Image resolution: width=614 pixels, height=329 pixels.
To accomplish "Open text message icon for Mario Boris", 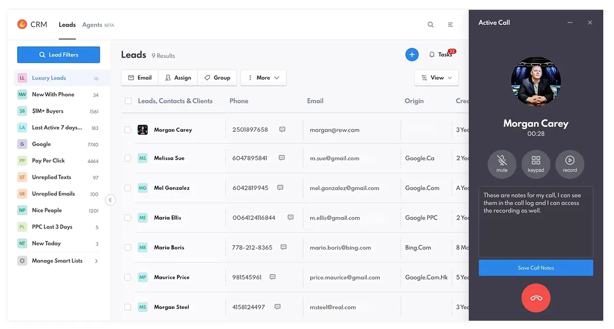I will tap(284, 247).
